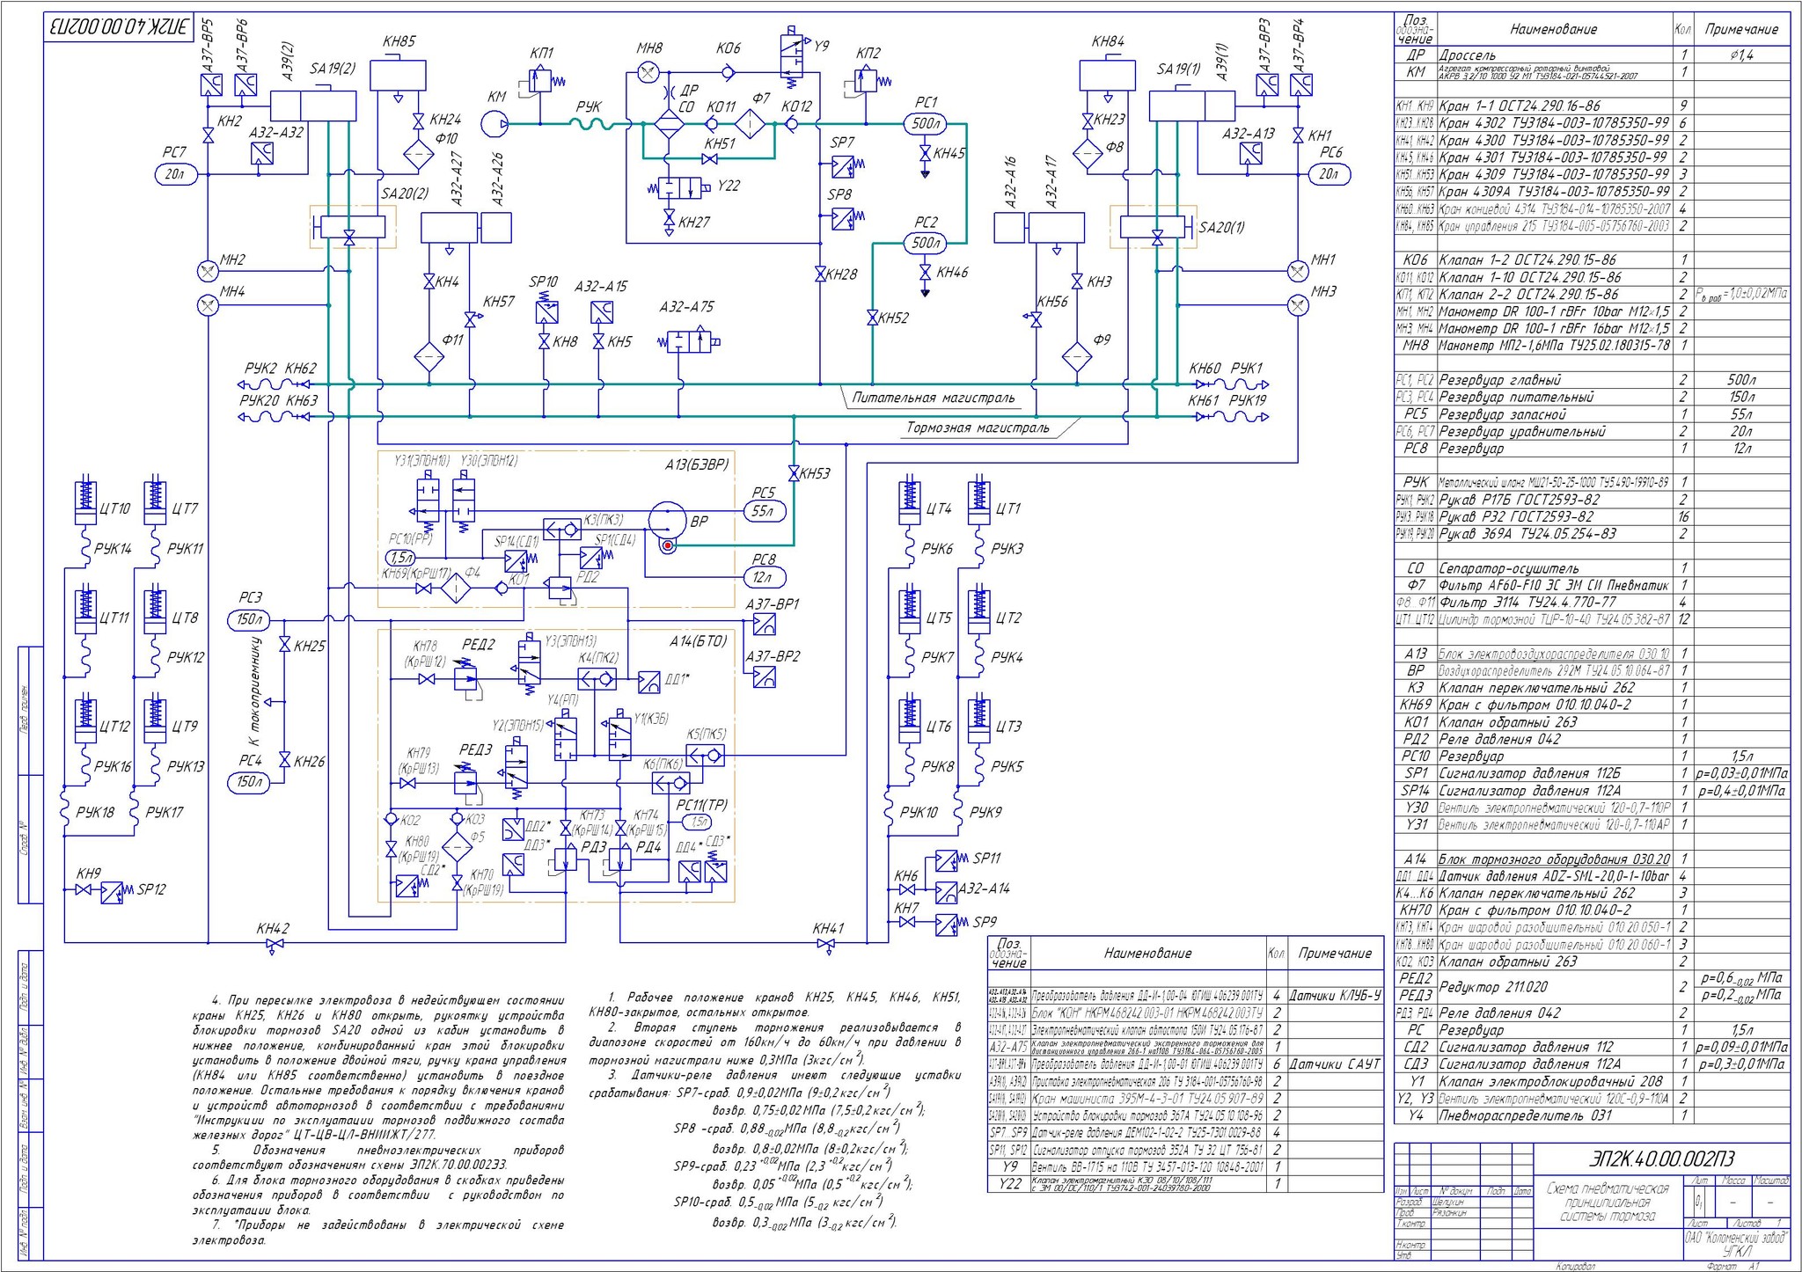Click the РС7 20л equalizing reservoir
Image resolution: width=1802 pixels, height=1272 pixels.
point(176,174)
